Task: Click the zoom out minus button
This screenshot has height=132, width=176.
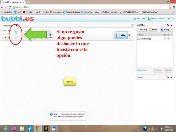Action: (3, 38)
